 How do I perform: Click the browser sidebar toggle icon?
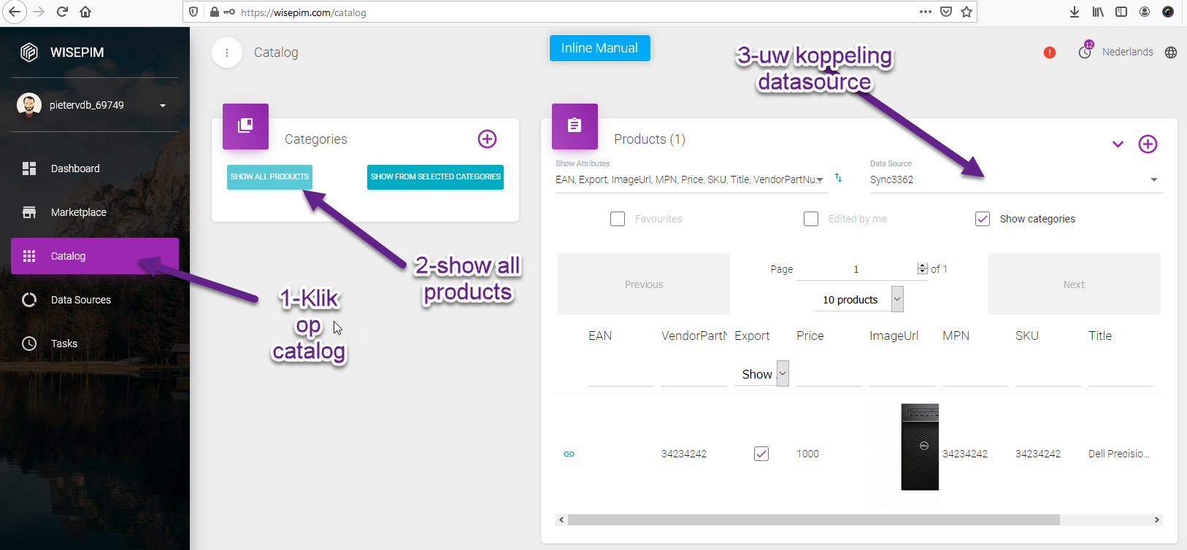tap(1121, 12)
